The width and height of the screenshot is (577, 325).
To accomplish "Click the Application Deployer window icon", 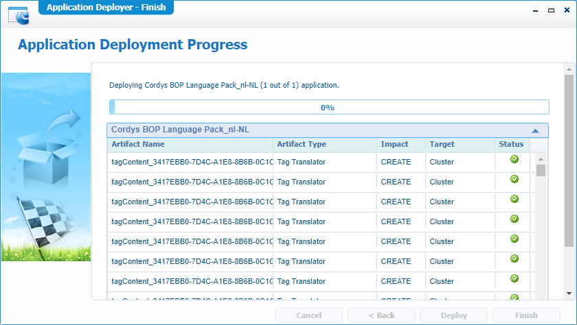I will [x=19, y=16].
